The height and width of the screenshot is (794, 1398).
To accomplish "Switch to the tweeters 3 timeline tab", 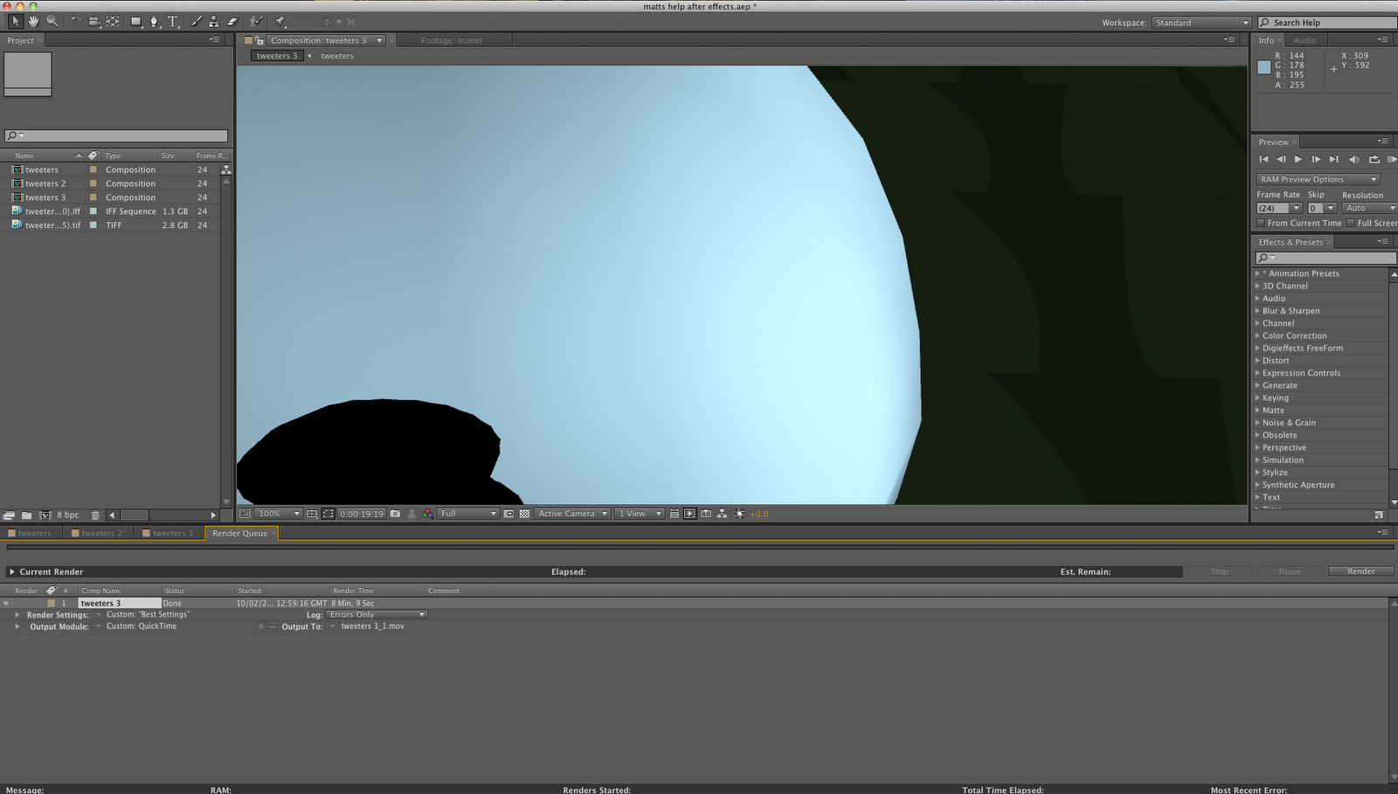I will 169,534.
